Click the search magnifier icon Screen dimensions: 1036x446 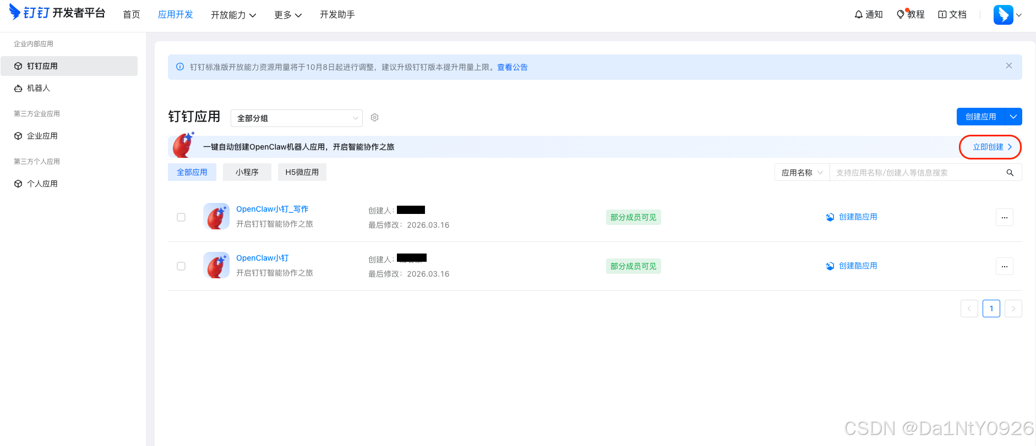1010,173
